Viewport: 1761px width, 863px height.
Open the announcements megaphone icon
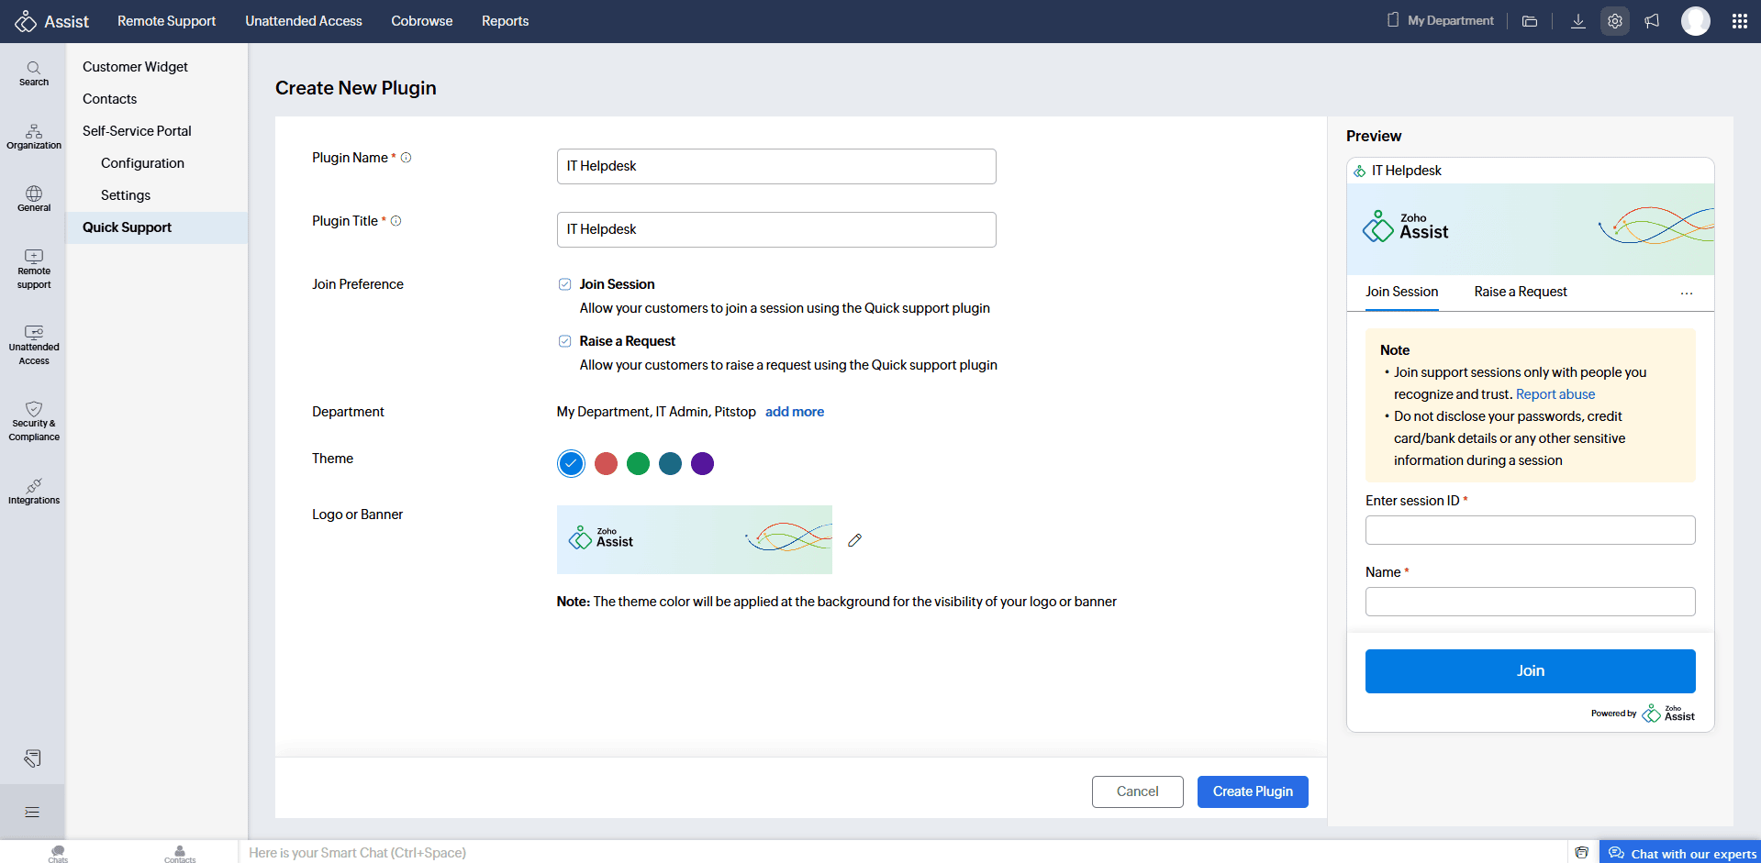coord(1652,21)
